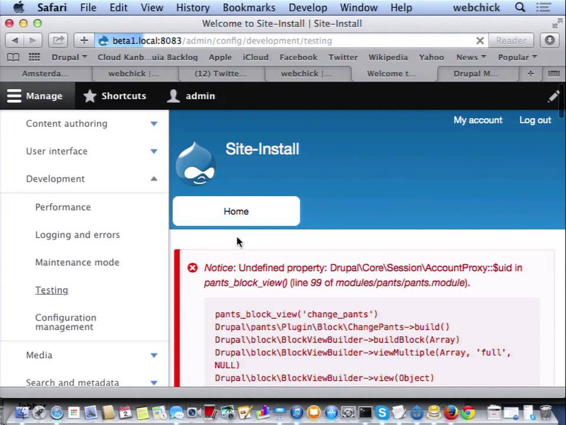Screen dimensions: 566x425
Task: Click the Log out link
Action: click(x=535, y=120)
